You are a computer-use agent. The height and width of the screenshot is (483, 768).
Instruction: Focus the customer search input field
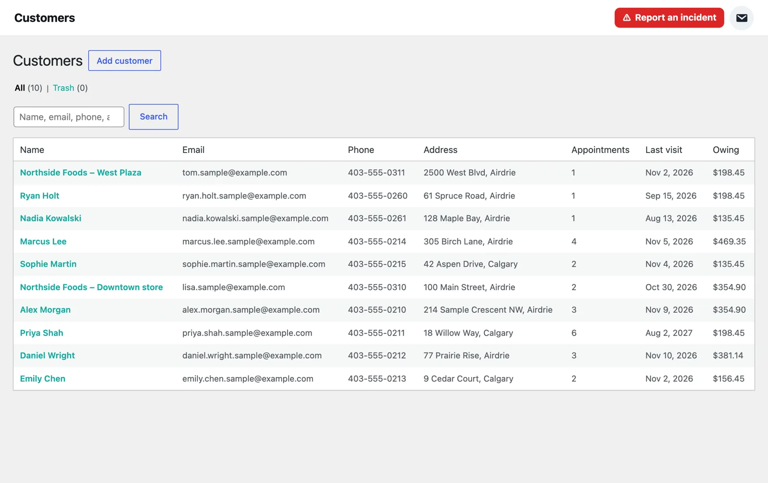(x=69, y=117)
